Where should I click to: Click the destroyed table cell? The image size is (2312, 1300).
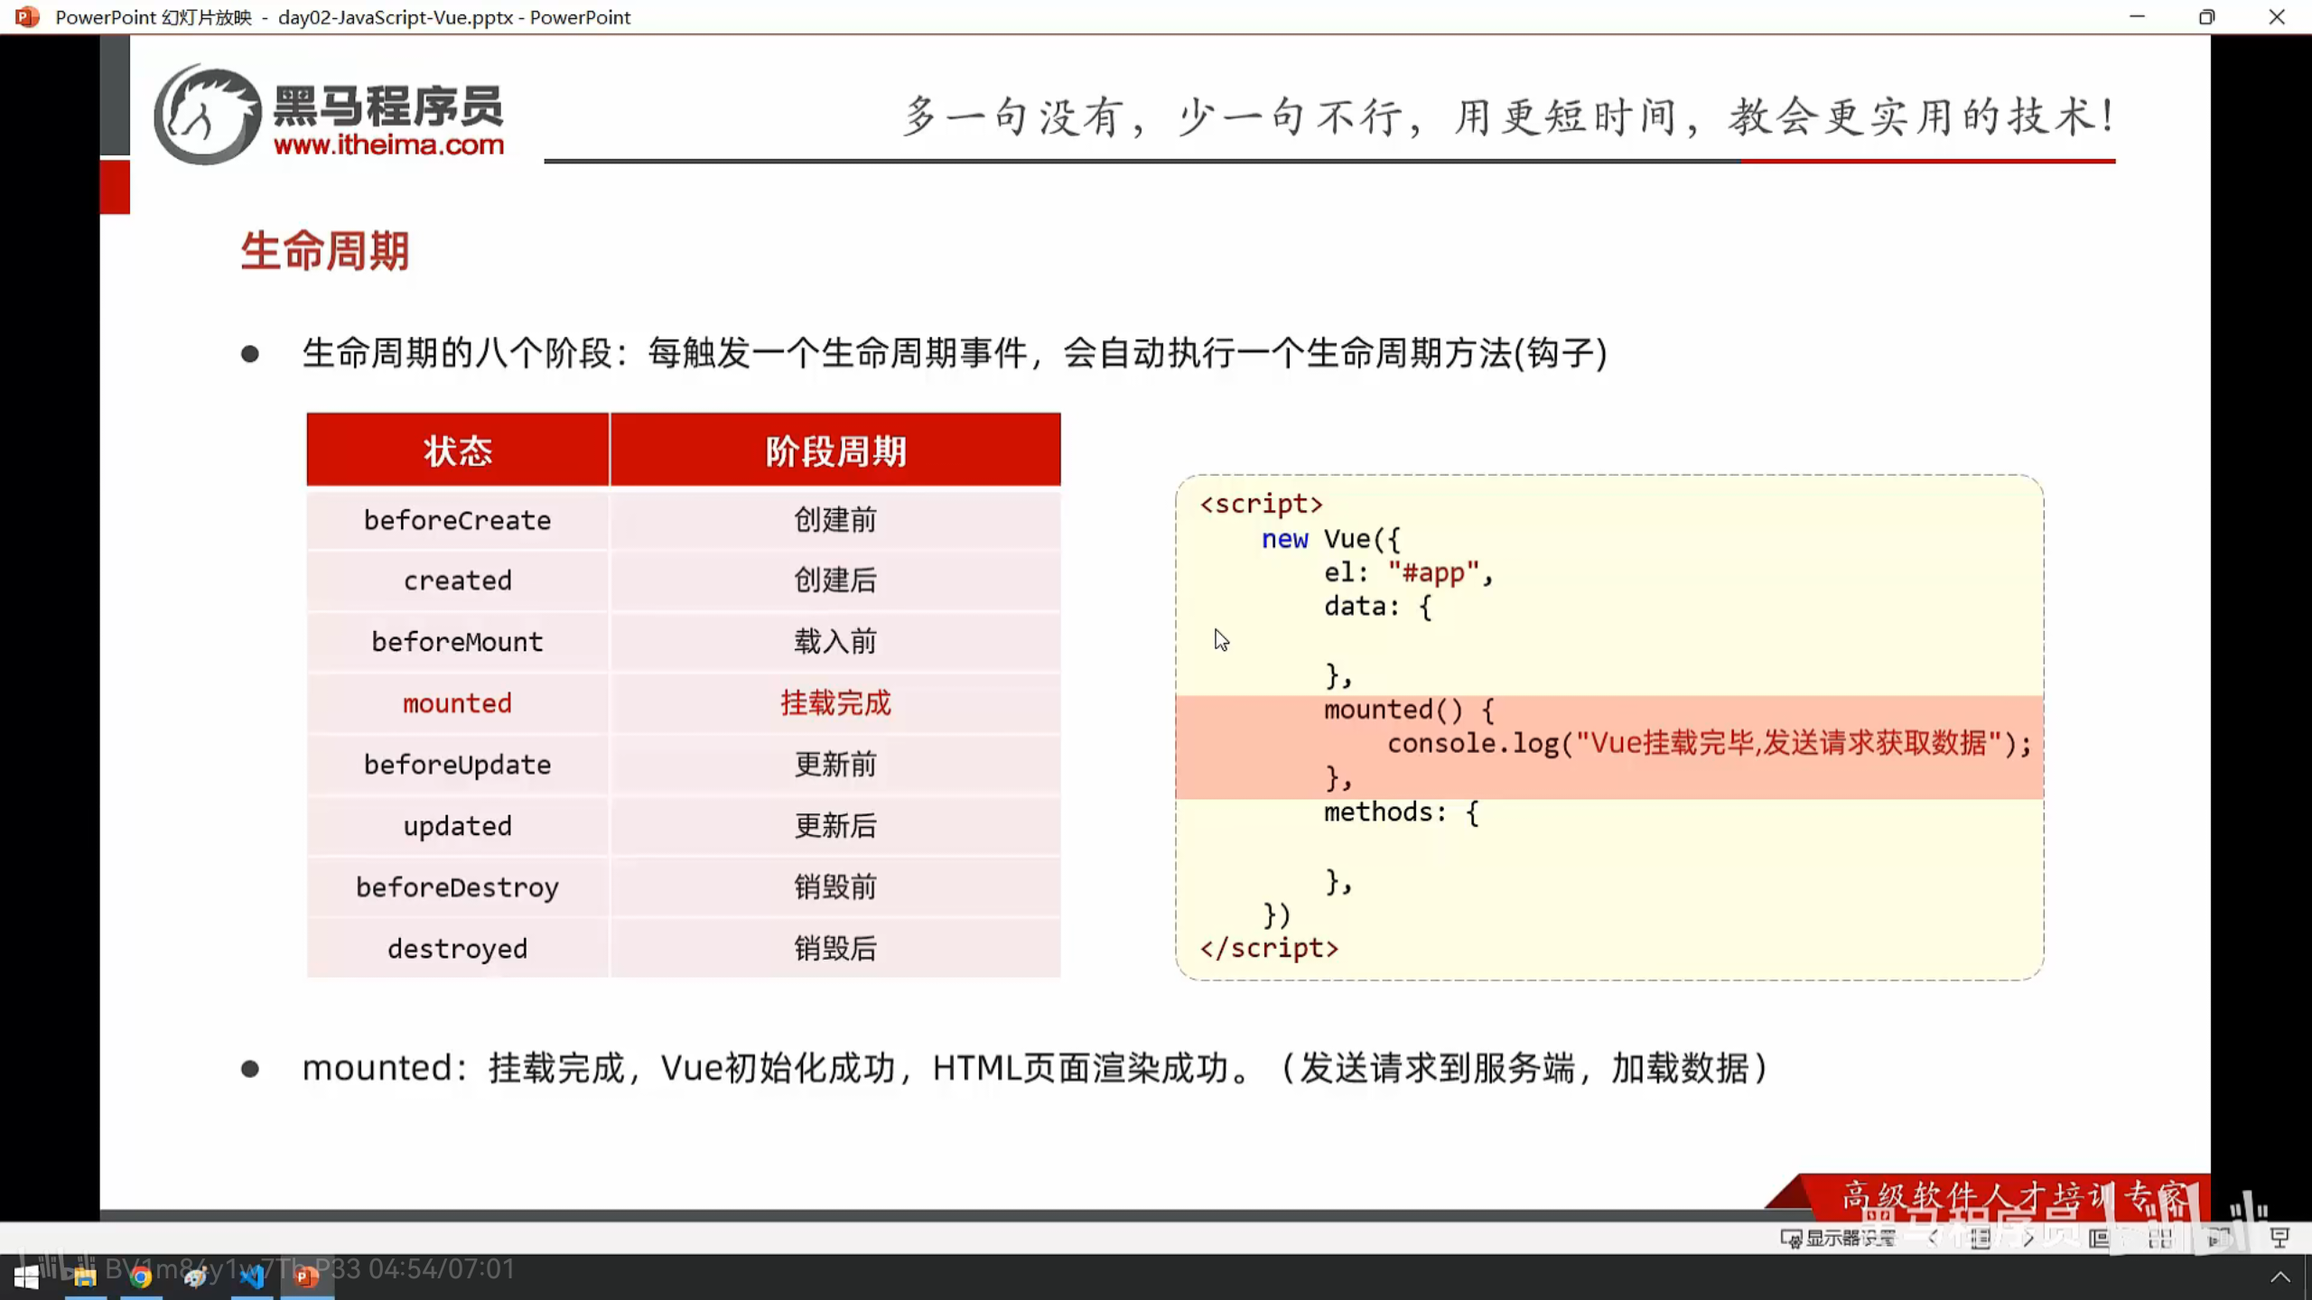coord(458,949)
